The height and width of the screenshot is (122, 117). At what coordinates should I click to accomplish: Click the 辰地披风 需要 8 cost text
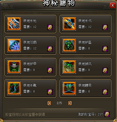84,70
